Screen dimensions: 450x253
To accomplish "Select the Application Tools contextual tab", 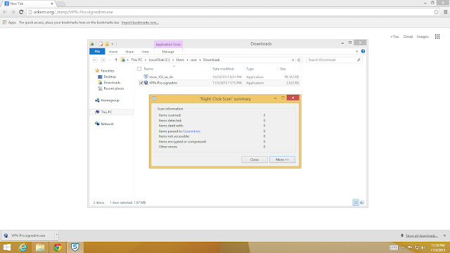I will (x=168, y=44).
